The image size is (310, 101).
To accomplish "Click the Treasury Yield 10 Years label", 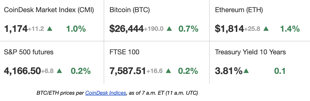I will coord(250,52).
